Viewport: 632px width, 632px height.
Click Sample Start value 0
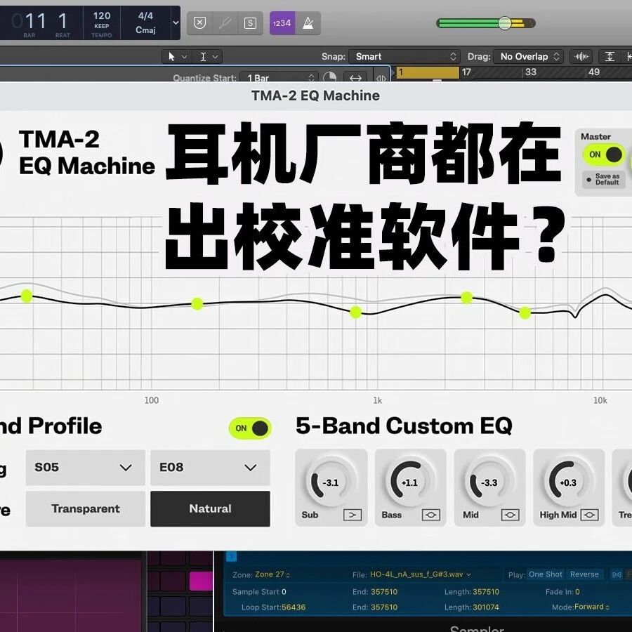[284, 592]
